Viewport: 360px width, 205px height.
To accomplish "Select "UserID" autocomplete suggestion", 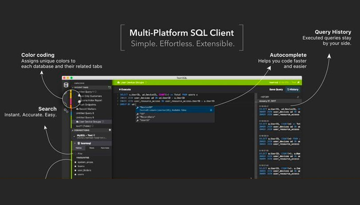I will pyautogui.click(x=175, y=120).
